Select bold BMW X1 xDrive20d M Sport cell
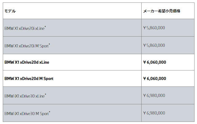Viewport: 197px width, 124px height. [x=72, y=78]
